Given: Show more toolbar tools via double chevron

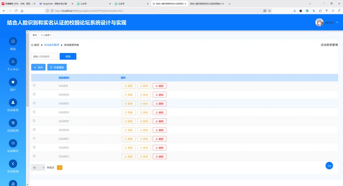Looking at the screenshot, I should pyautogui.click(x=333, y=11).
